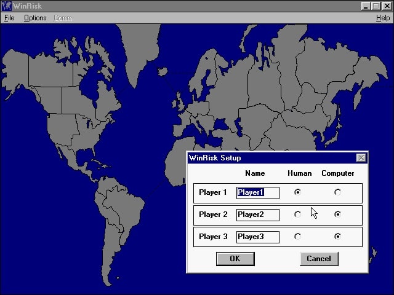
Task: Switch Player 3 to Human
Action: (x=298, y=236)
